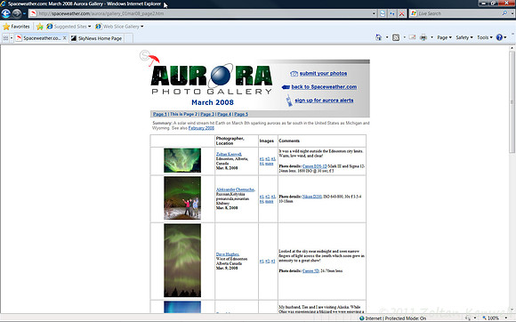Open the tab list dropdown arrow

click(12, 38)
